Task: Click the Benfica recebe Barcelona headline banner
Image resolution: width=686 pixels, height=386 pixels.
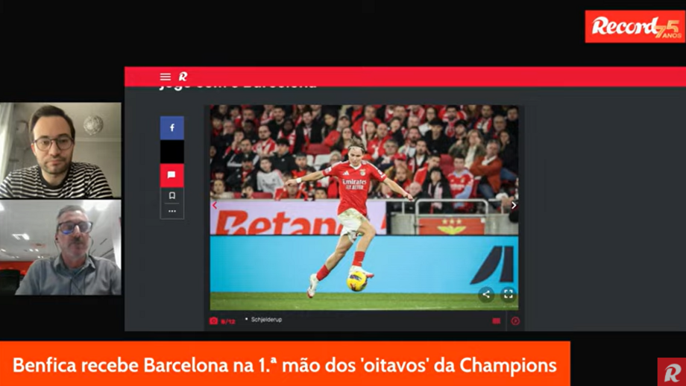Action: (285, 364)
